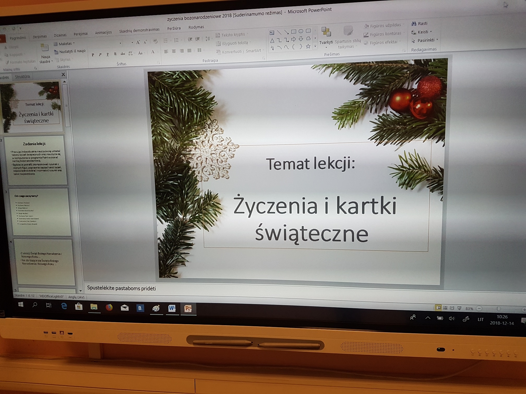Align text to the right
The width and height of the screenshot is (526, 394).
(182, 51)
